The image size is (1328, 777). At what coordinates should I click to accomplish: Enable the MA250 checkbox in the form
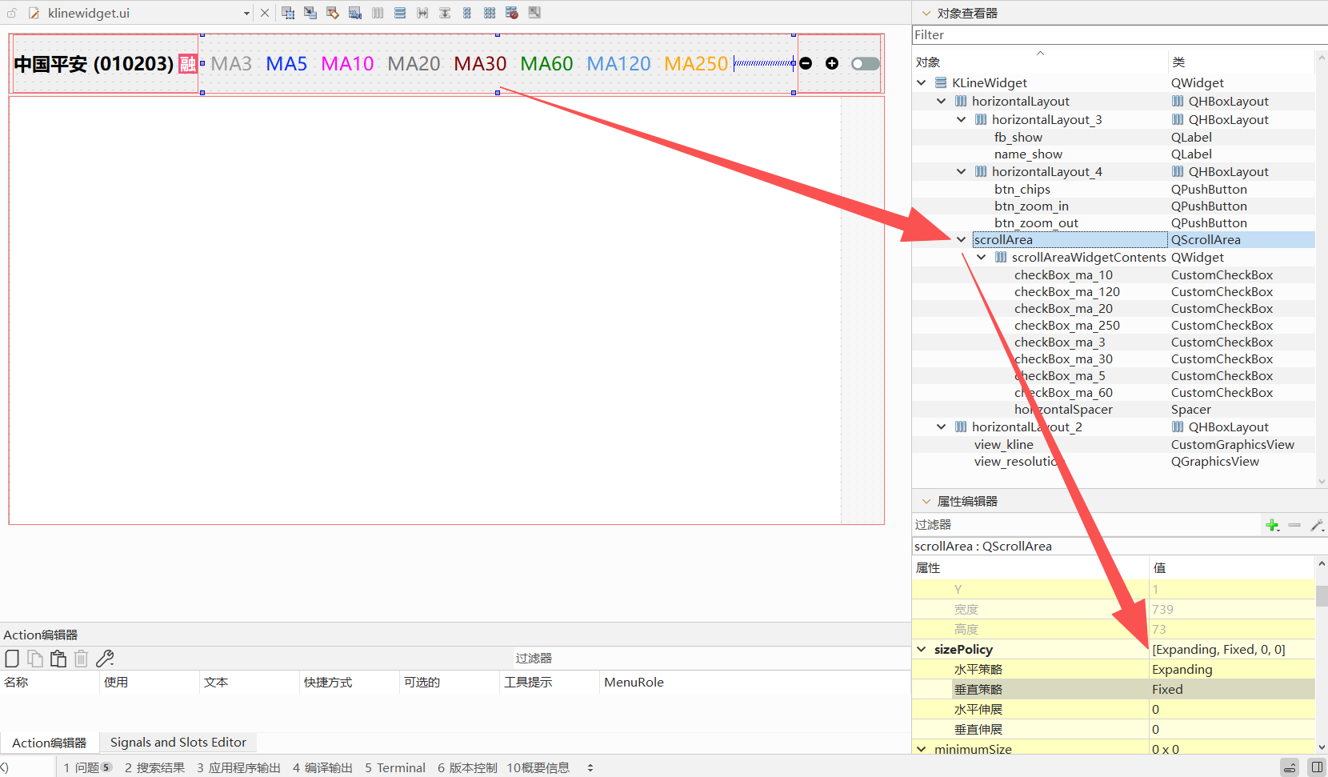[x=695, y=63]
